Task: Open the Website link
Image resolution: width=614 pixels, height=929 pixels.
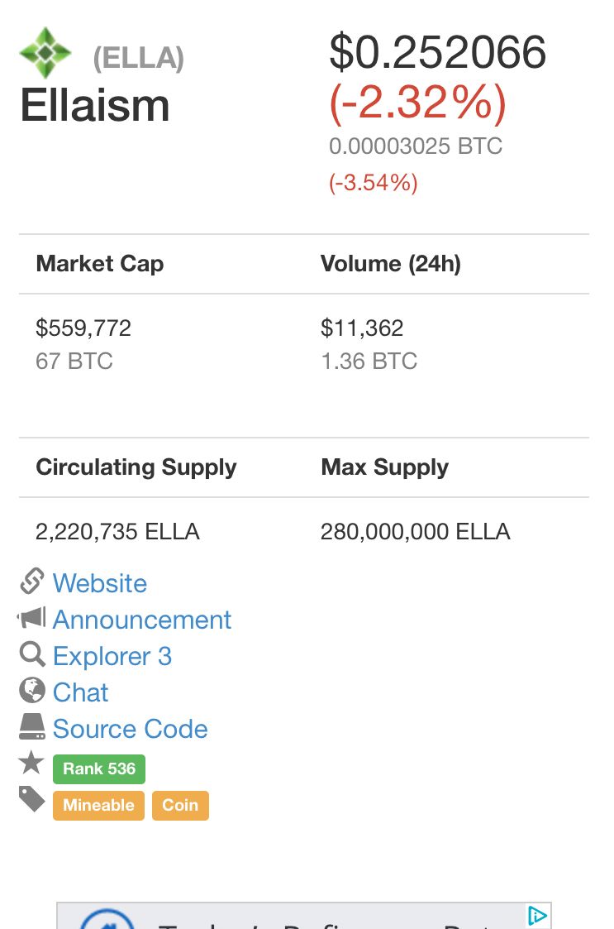Action: 100,583
